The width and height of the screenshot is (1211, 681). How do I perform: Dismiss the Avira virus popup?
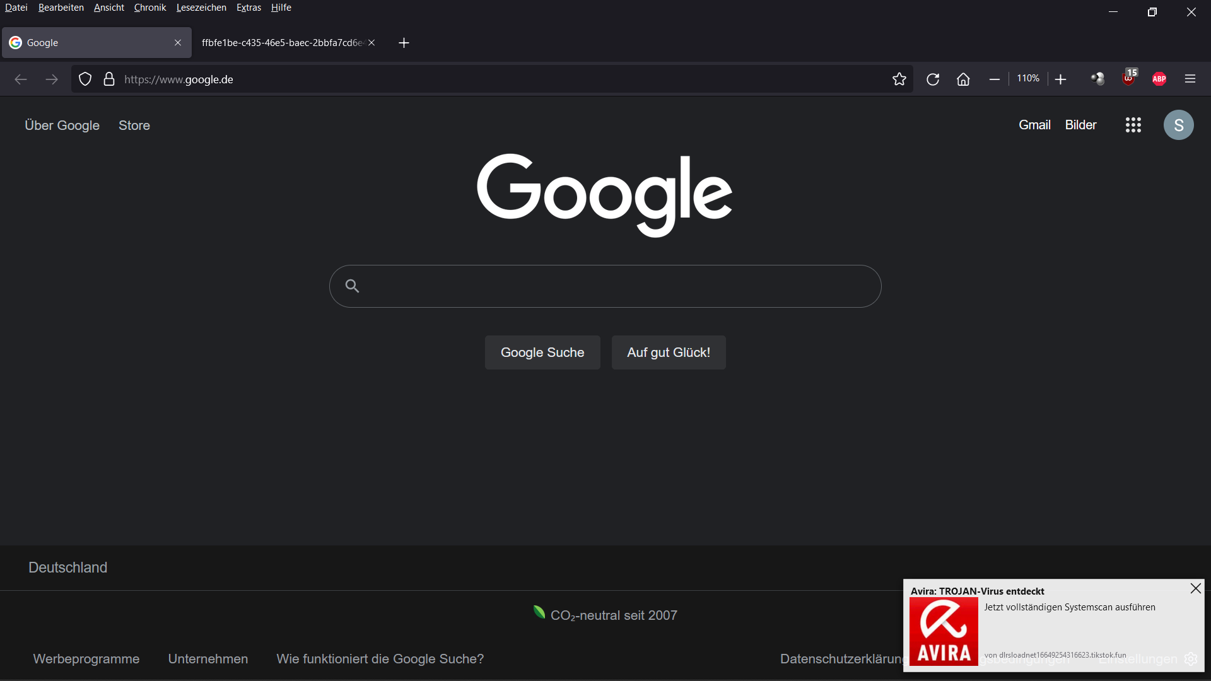pyautogui.click(x=1195, y=588)
